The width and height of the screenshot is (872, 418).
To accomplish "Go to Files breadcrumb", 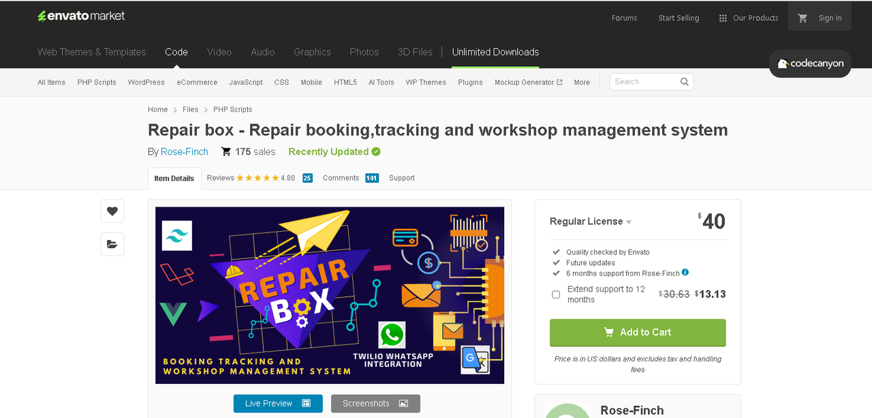I will pyautogui.click(x=190, y=109).
